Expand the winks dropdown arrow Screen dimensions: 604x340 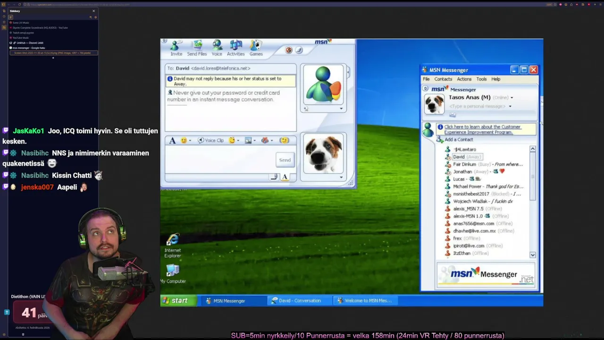tap(238, 140)
